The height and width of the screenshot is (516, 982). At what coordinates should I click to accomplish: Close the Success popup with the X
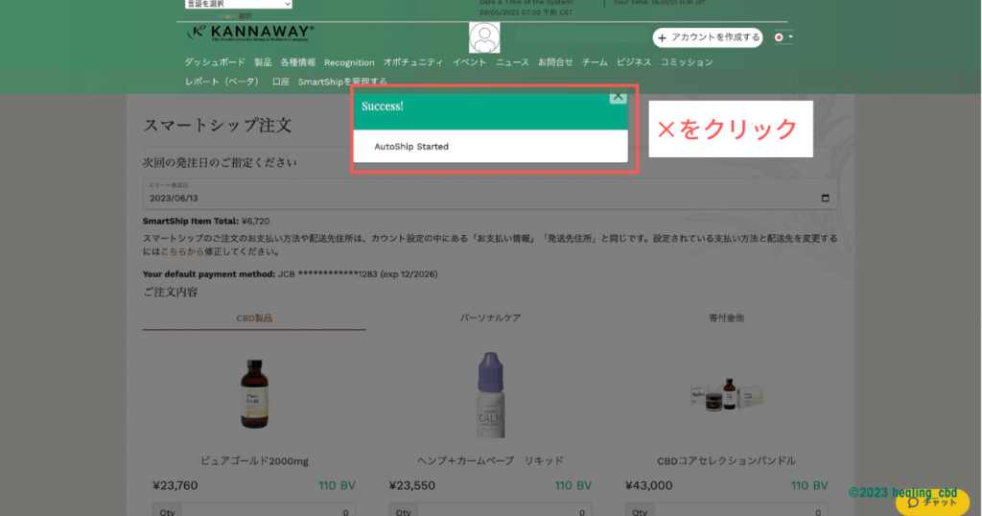click(618, 96)
